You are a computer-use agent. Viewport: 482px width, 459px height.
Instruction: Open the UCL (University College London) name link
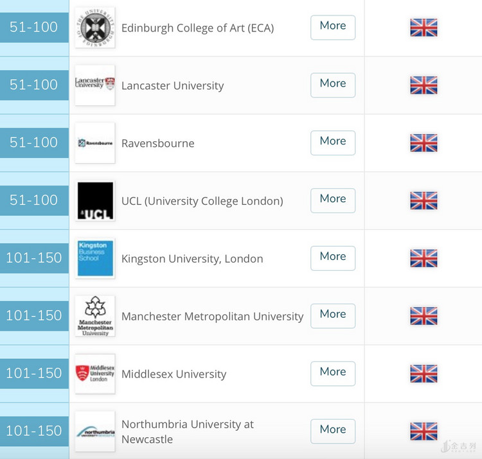202,201
